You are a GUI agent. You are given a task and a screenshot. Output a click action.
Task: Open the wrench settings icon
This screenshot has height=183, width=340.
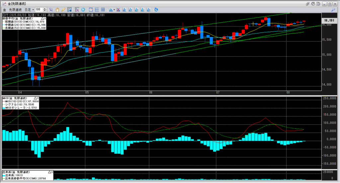point(333,10)
